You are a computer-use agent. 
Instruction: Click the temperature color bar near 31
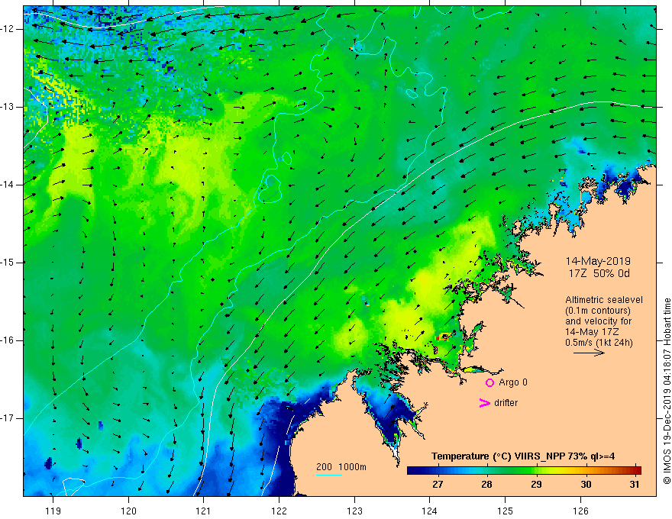click(x=635, y=471)
